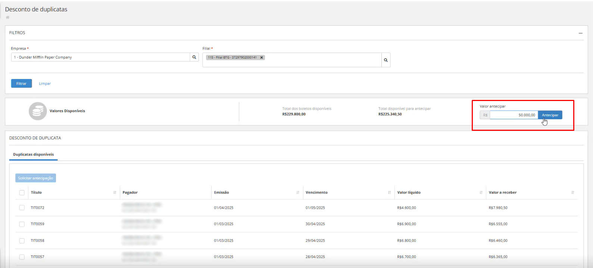Click the 29/04/2025 due date cell
The width and height of the screenshot is (593, 268).
coord(315,240)
